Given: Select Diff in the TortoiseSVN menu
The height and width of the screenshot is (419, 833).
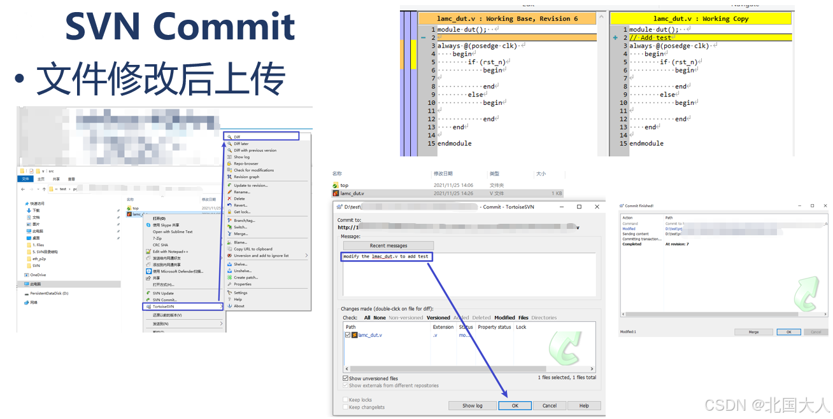Looking at the screenshot, I should (x=255, y=136).
